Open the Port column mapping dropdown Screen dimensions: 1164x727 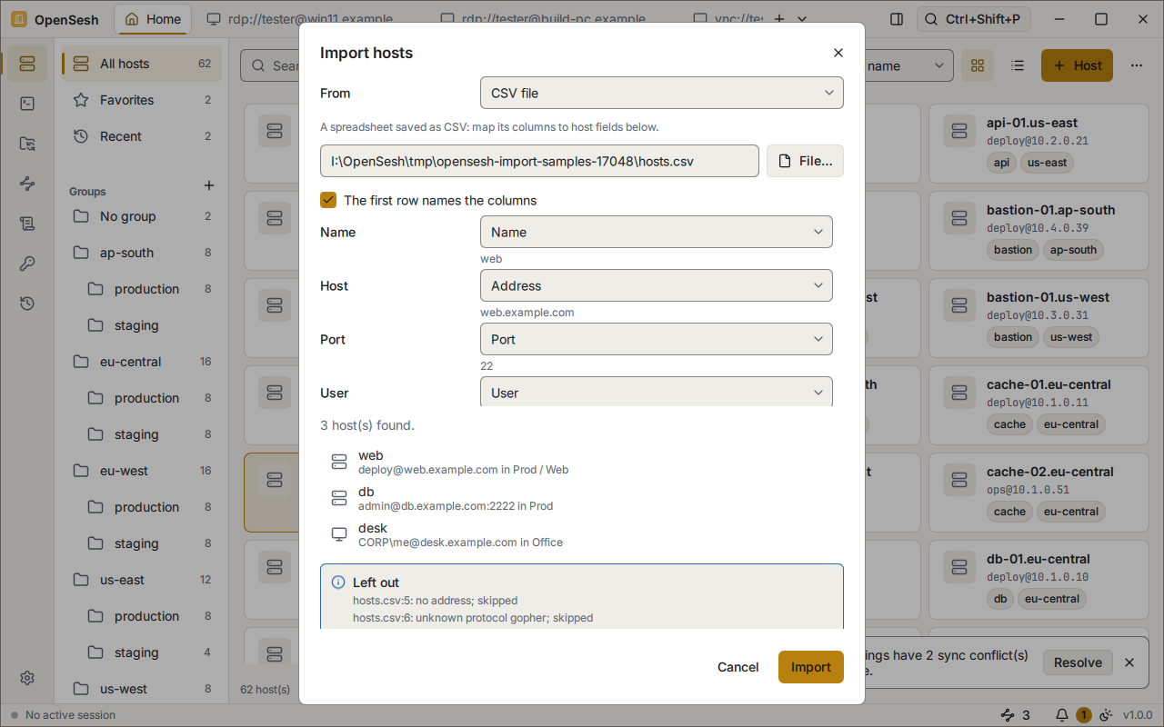point(657,339)
